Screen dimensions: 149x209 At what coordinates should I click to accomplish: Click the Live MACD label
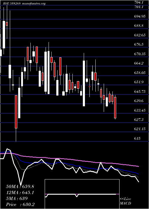click(x=125, y=201)
